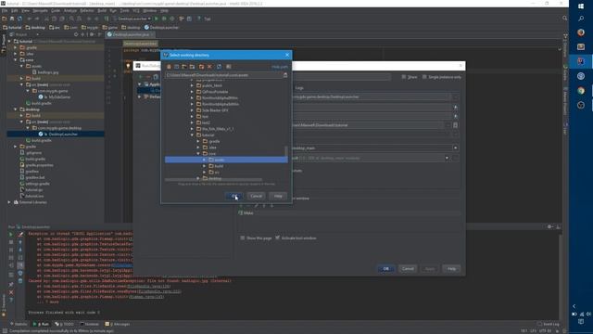Click the Synchronize icon in main toolbar
The height and width of the screenshot is (334, 593).
[19, 19]
